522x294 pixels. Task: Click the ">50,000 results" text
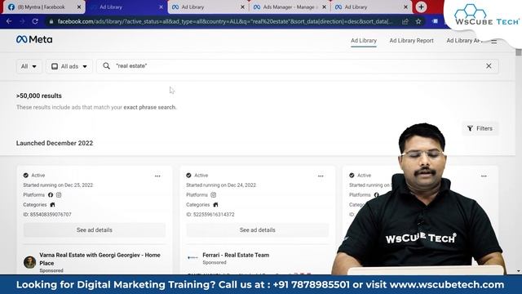tap(39, 96)
